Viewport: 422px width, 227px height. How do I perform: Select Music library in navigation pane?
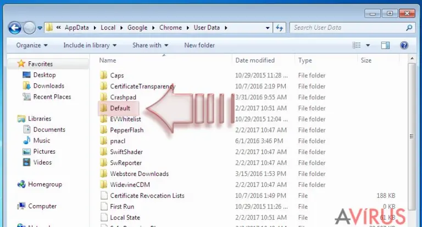pyautogui.click(x=42, y=140)
